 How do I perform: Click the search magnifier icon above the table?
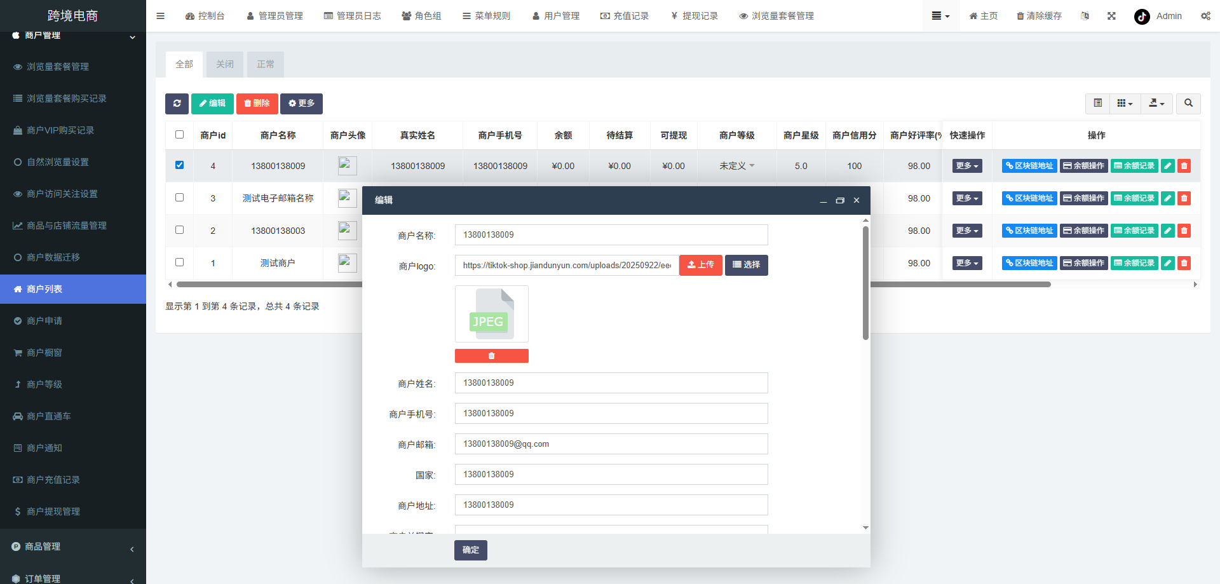(1188, 103)
